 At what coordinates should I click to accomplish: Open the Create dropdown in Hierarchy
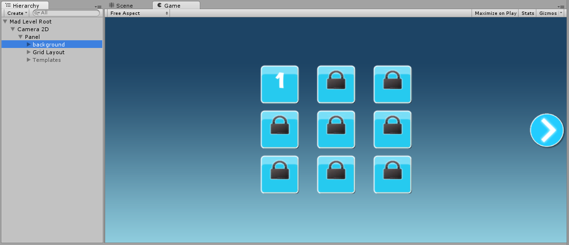[x=17, y=13]
